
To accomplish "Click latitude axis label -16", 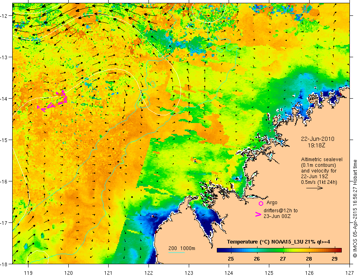I will pos(4,181).
